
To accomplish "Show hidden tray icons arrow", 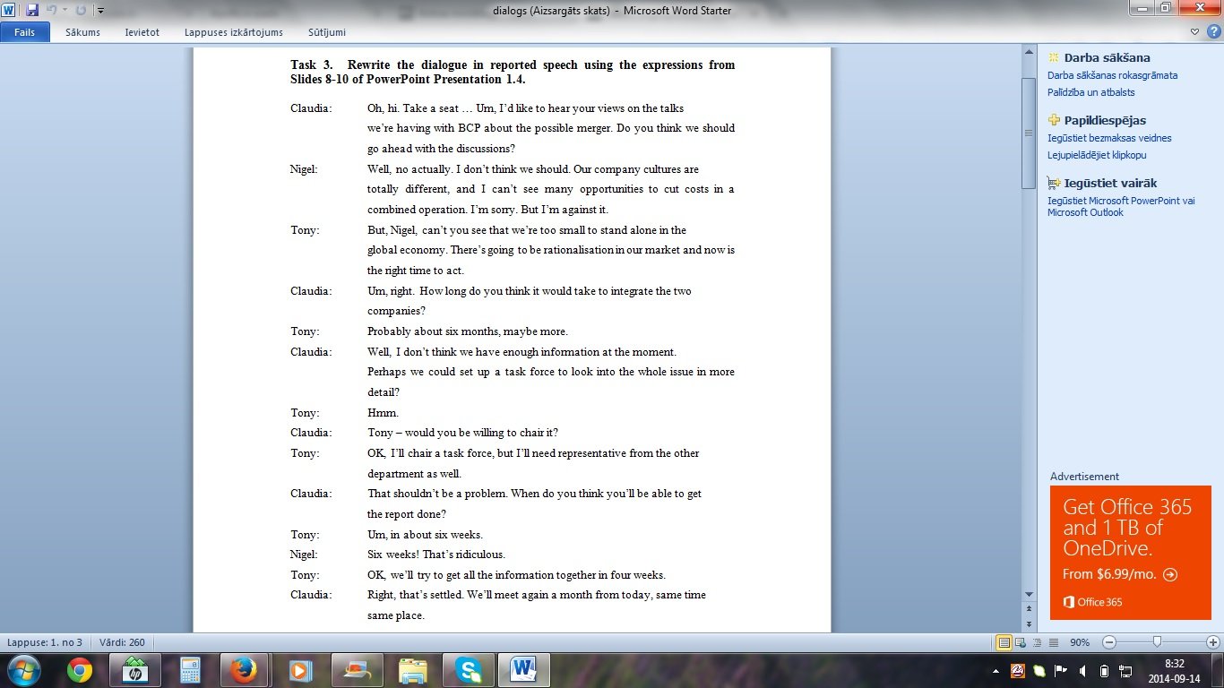I will (996, 670).
